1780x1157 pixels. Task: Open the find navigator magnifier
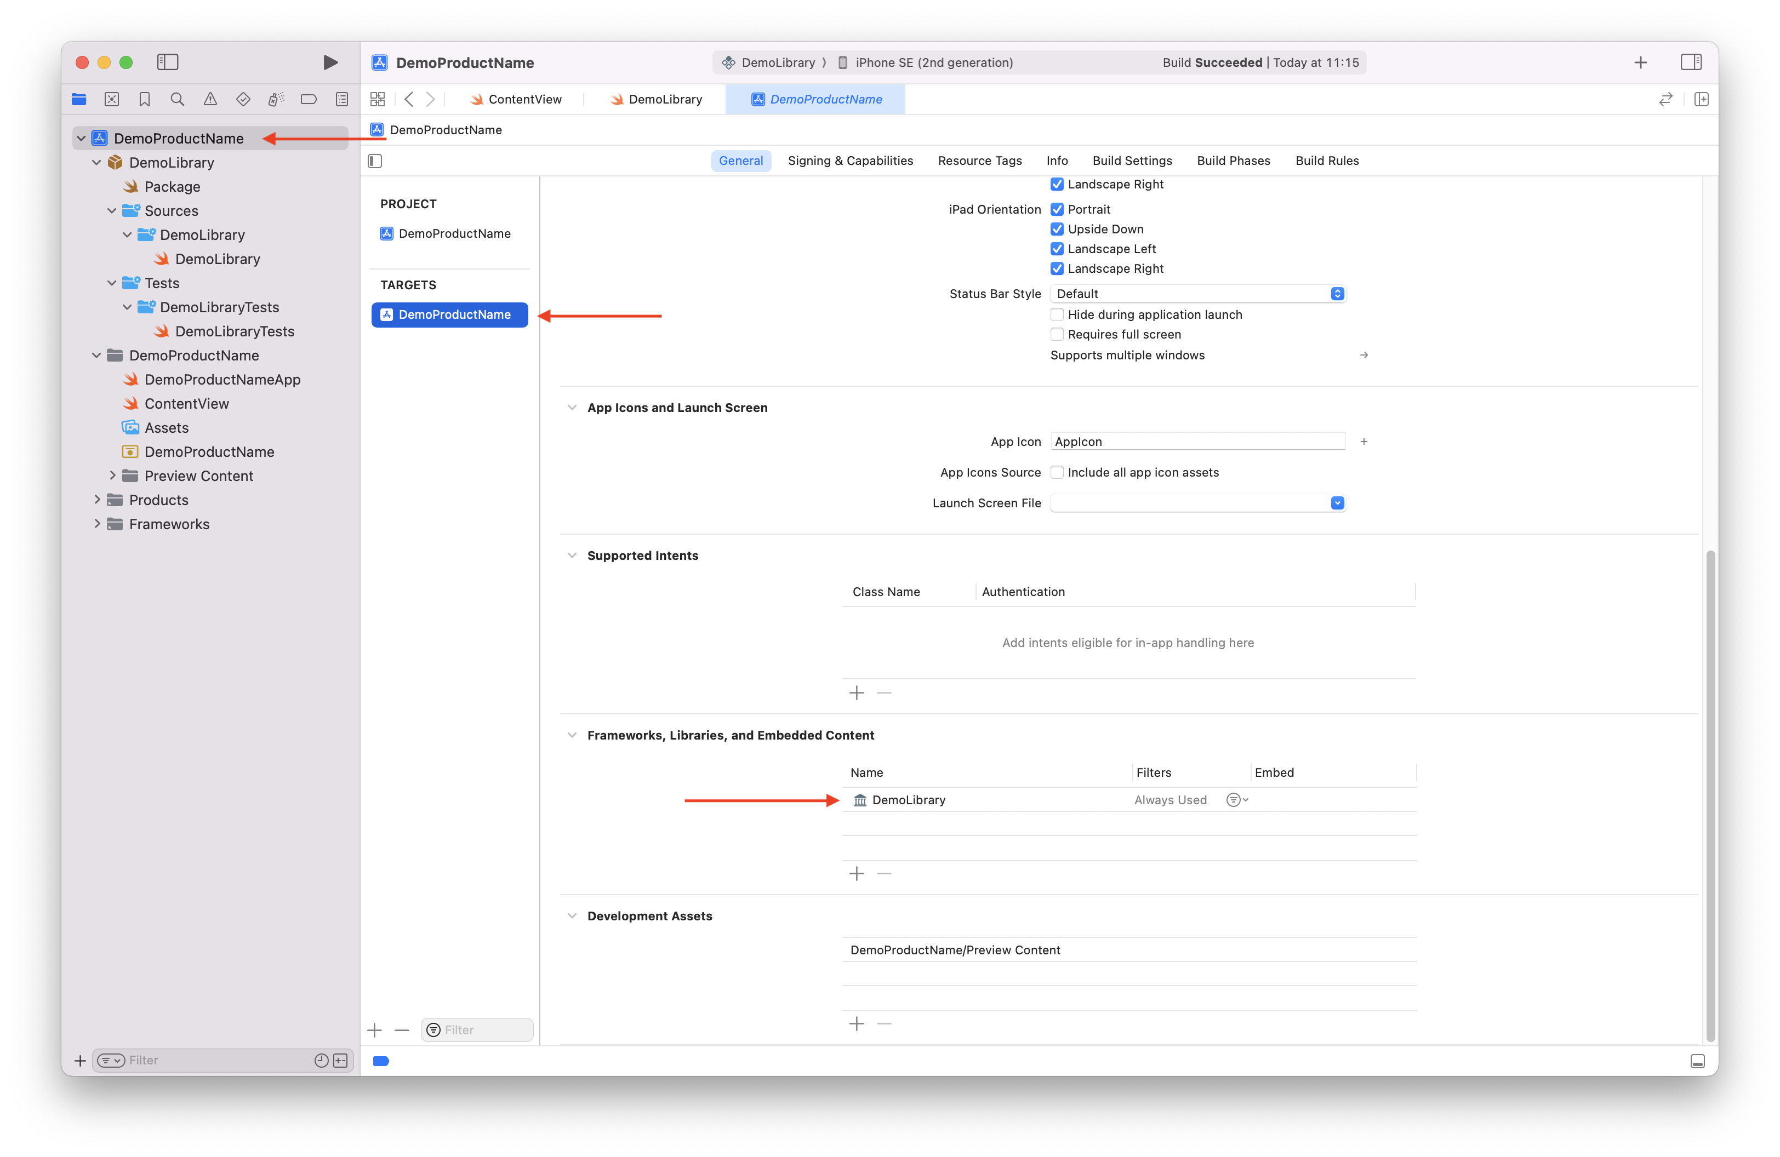tap(177, 99)
